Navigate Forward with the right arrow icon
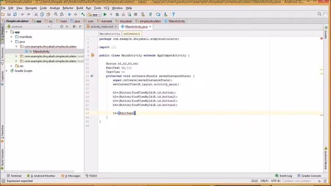The image size is (331, 186). coord(76,14)
